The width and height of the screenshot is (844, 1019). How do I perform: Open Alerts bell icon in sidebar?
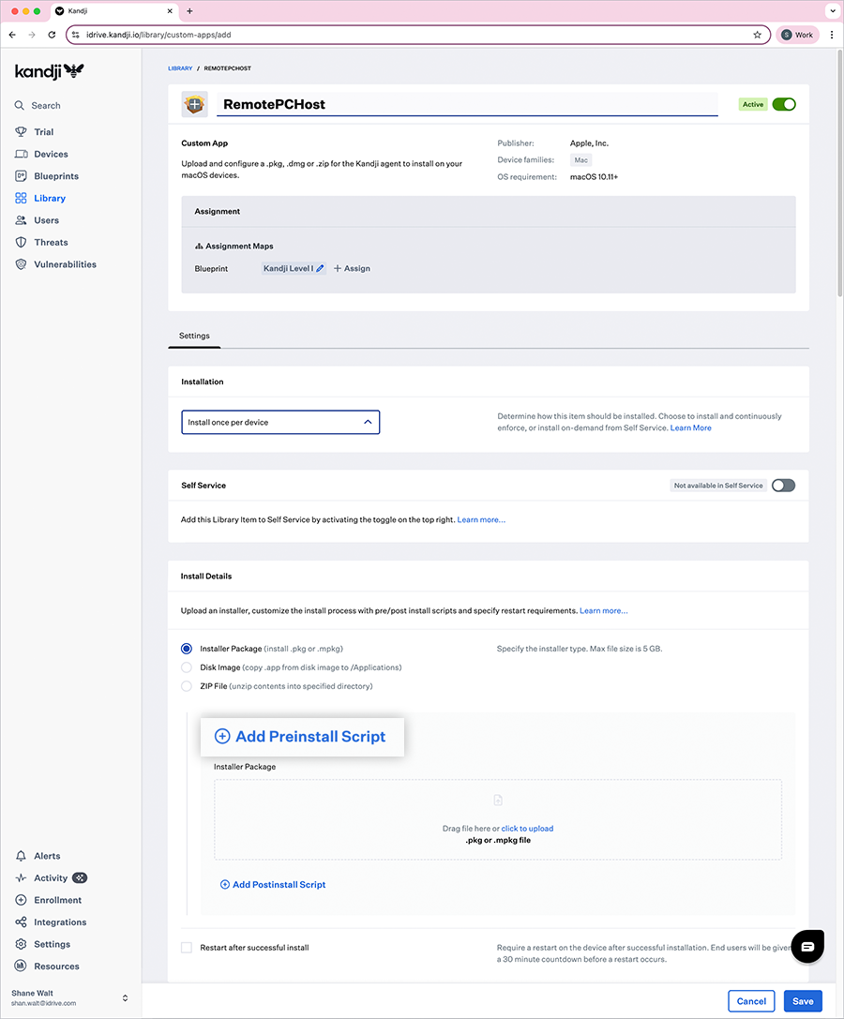coord(21,856)
